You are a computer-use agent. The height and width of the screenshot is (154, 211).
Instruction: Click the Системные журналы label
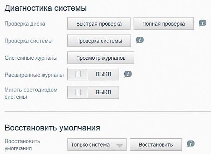click(31, 58)
